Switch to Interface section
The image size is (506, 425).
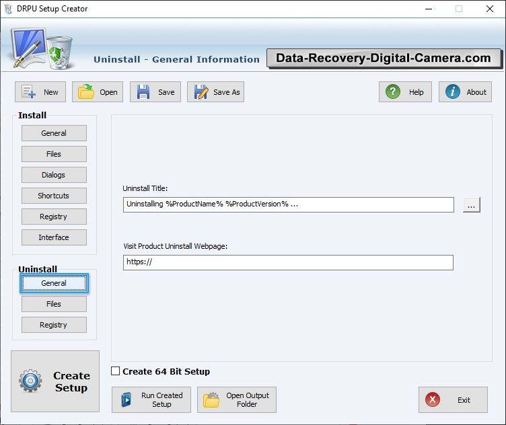point(54,237)
